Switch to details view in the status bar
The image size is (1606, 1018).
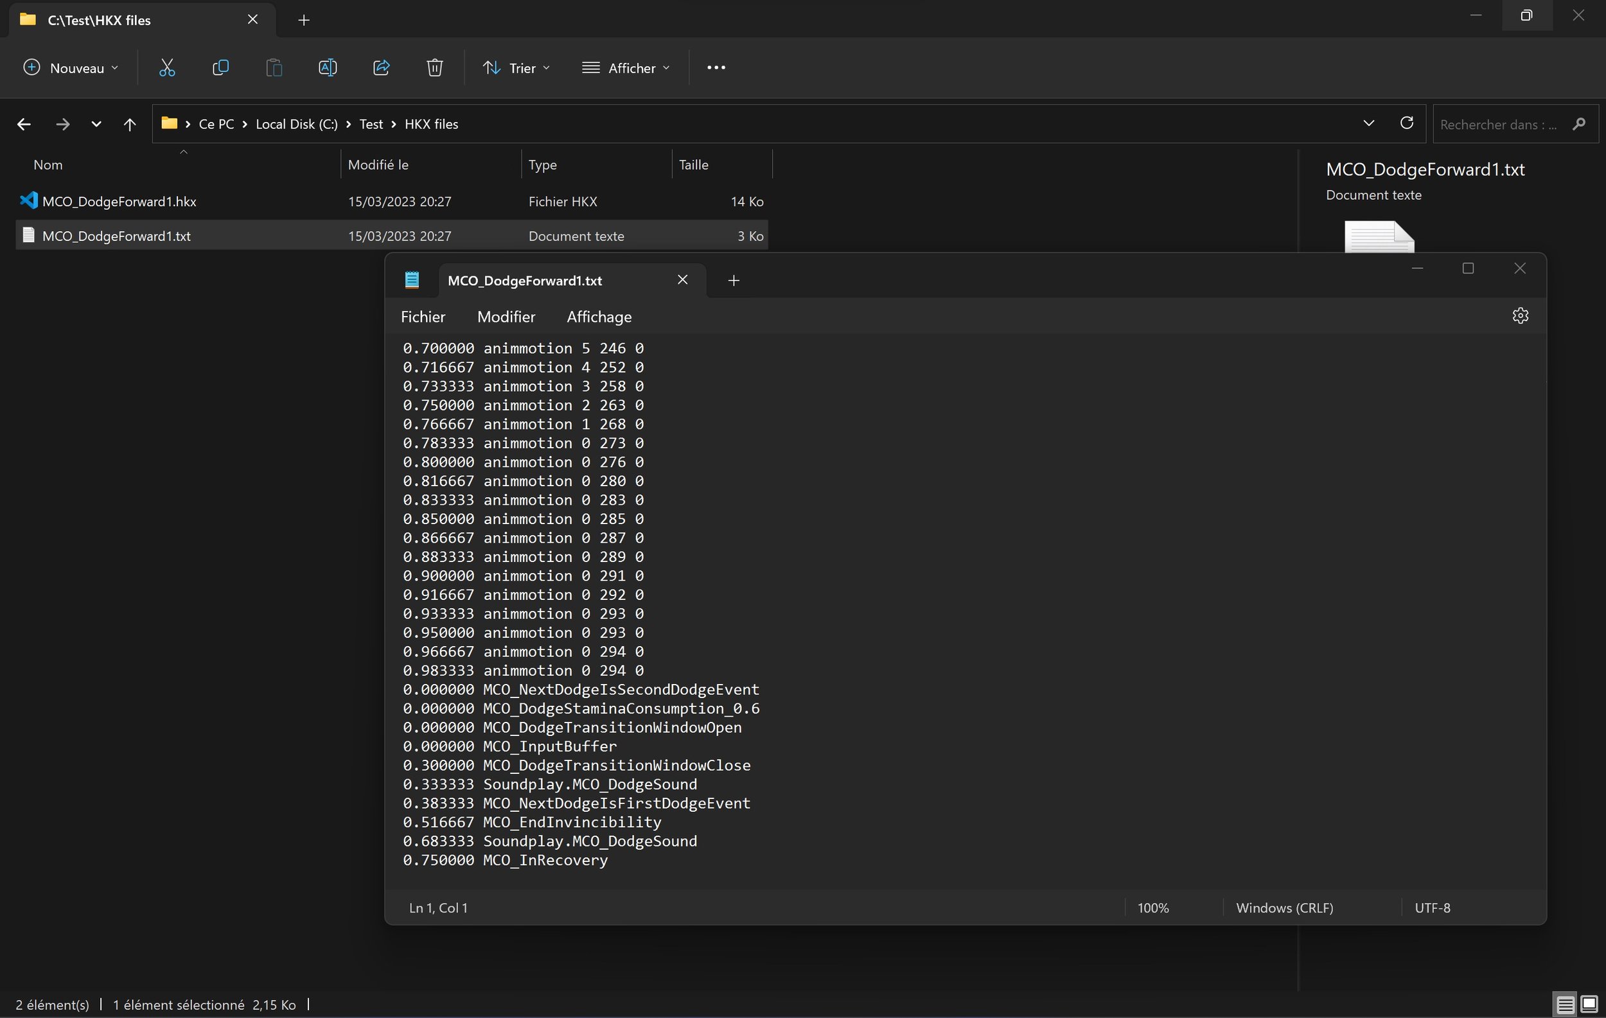[x=1564, y=1004]
